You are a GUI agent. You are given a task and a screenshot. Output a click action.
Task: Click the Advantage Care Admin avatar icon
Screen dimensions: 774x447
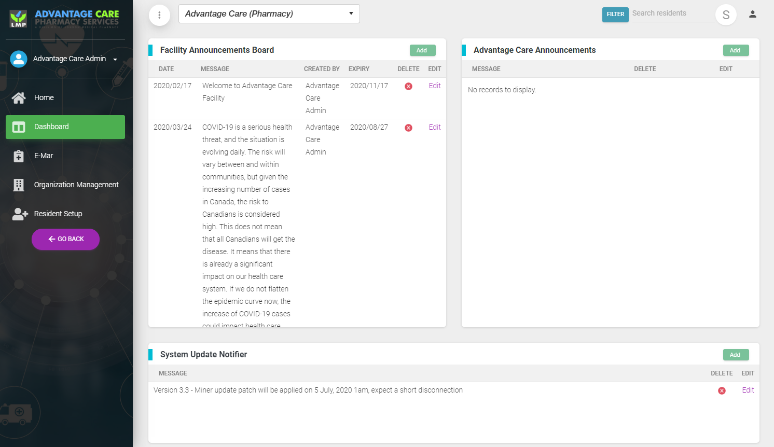19,59
